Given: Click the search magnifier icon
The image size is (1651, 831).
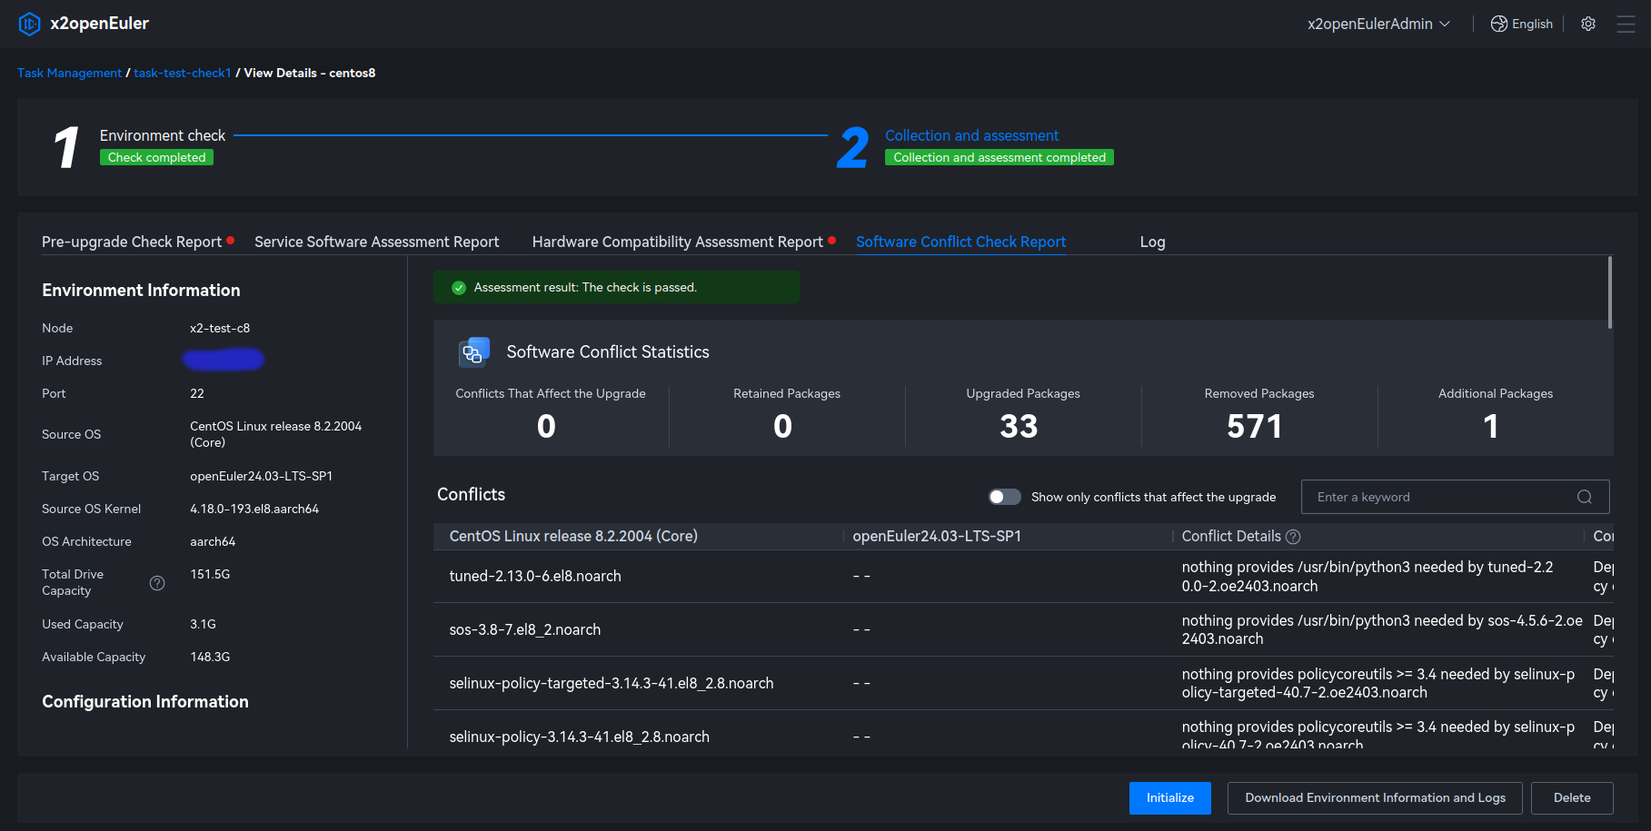Looking at the screenshot, I should pyautogui.click(x=1585, y=497).
